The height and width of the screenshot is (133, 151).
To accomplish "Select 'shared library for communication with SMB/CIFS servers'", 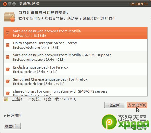I will (x=75, y=92).
